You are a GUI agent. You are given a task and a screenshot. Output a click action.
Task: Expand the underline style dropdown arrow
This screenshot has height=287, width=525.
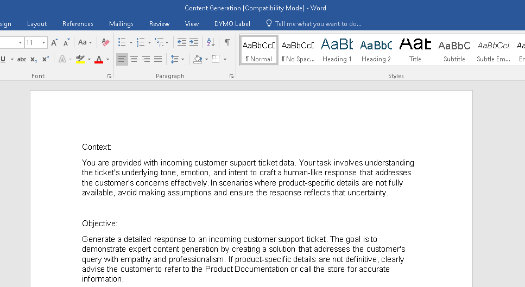coord(12,60)
